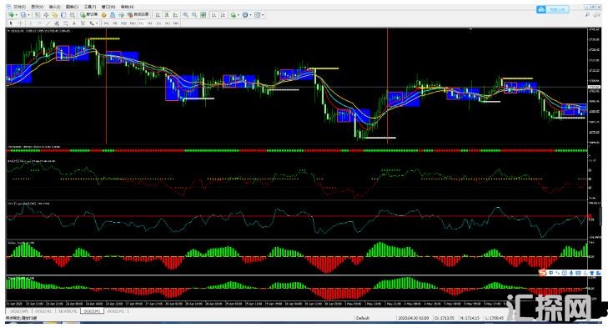Click the New Order button

pos(89,15)
